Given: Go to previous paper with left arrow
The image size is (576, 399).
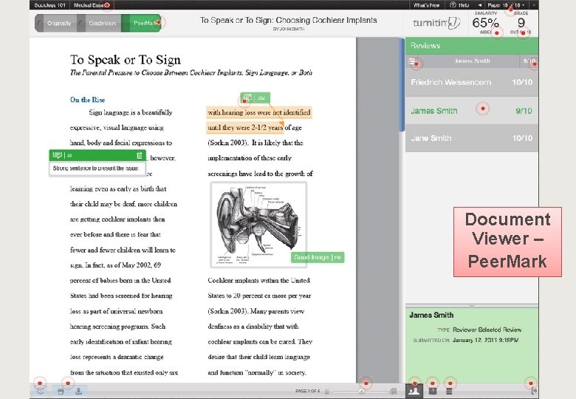Looking at the screenshot, I should click(480, 5).
